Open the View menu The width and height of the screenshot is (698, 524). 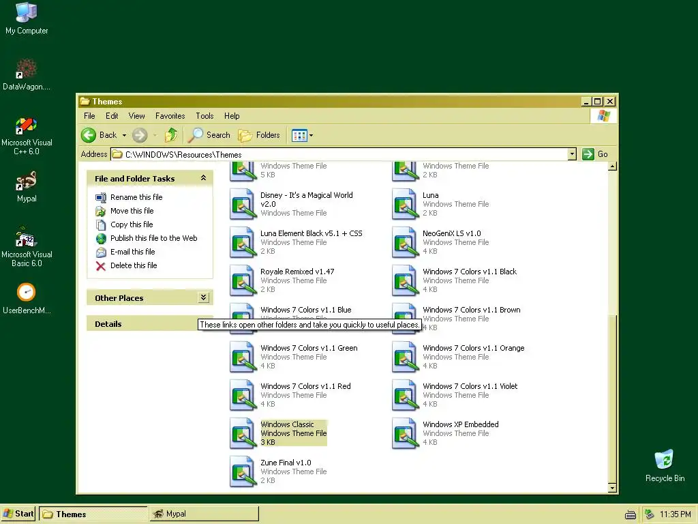tap(136, 116)
